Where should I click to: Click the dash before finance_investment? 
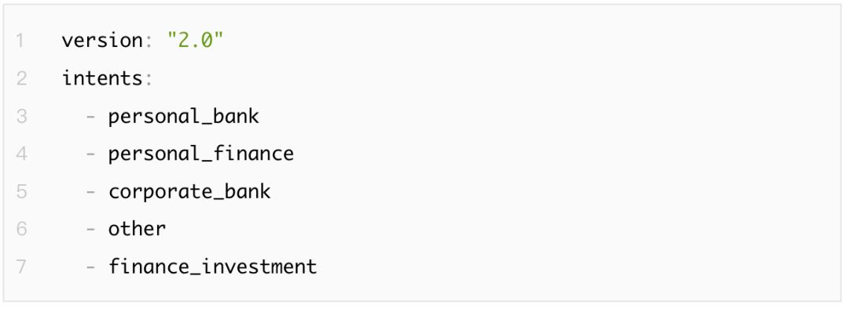coord(90,267)
